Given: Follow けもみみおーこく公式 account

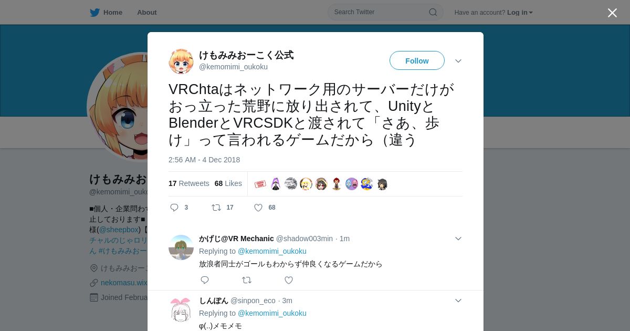Looking at the screenshot, I should (x=417, y=60).
